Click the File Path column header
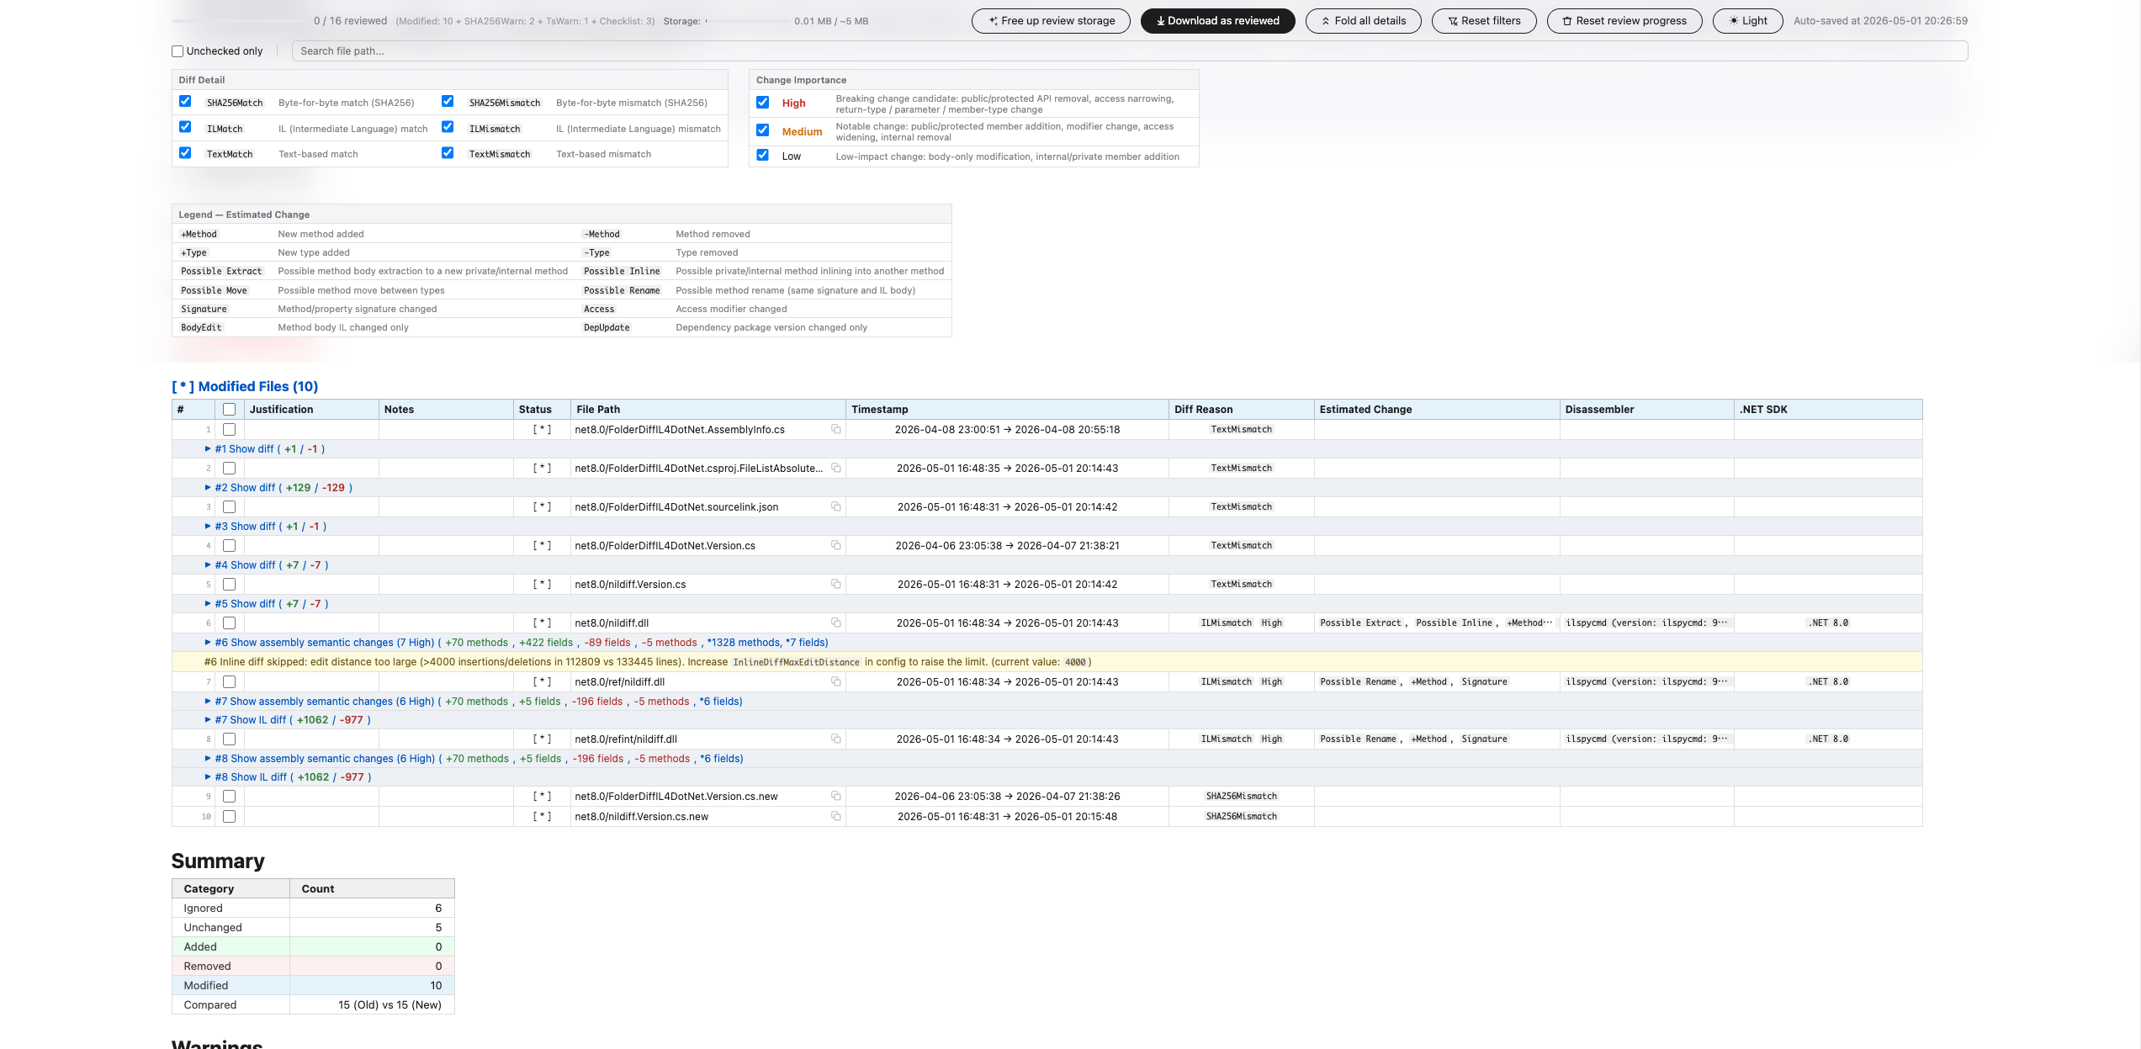Screen dimensions: 2141x1049 coord(707,410)
